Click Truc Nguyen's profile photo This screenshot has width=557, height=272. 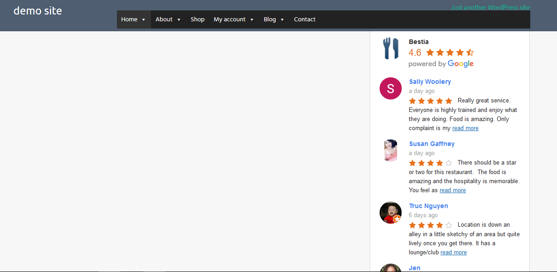391,213
